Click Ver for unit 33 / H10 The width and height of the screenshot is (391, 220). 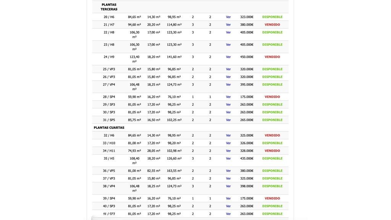(228, 143)
